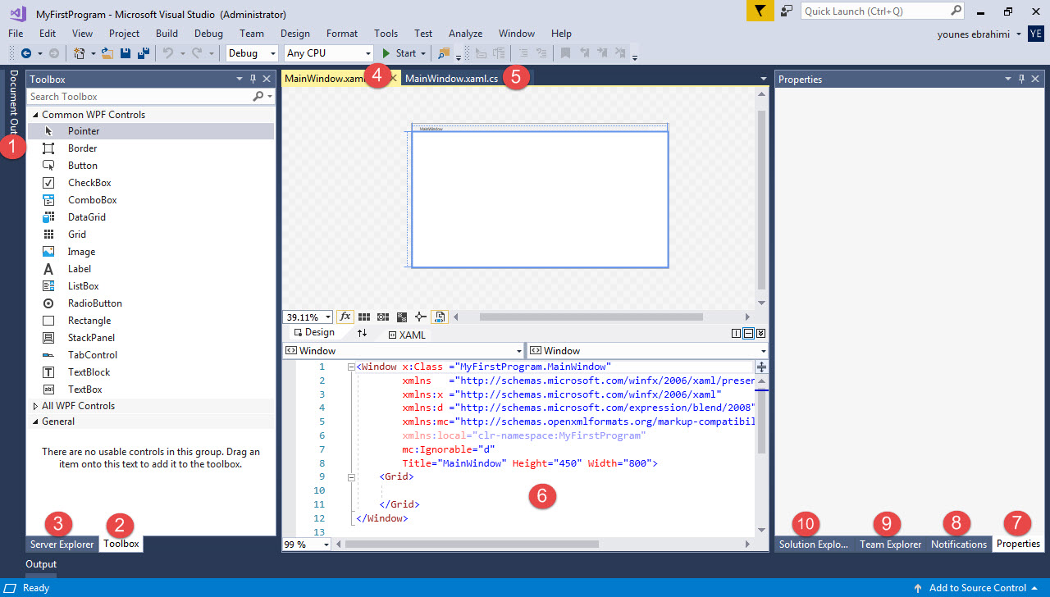The height and width of the screenshot is (597, 1050).
Task: Toggle the snap grid display in the designer
Action: pos(363,317)
